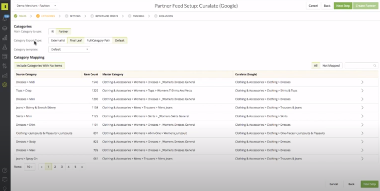Screen dimensions: 380x191
Task: Open the bar chart analytics icon
Action: 5,38
